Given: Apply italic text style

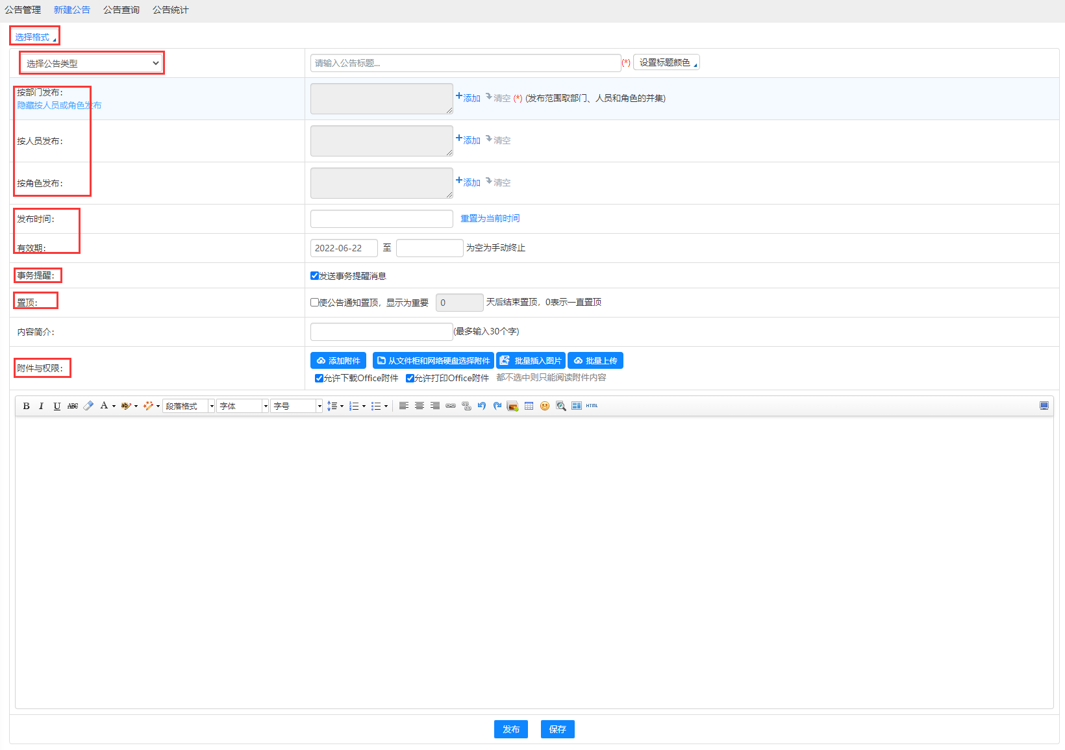Looking at the screenshot, I should (x=42, y=406).
